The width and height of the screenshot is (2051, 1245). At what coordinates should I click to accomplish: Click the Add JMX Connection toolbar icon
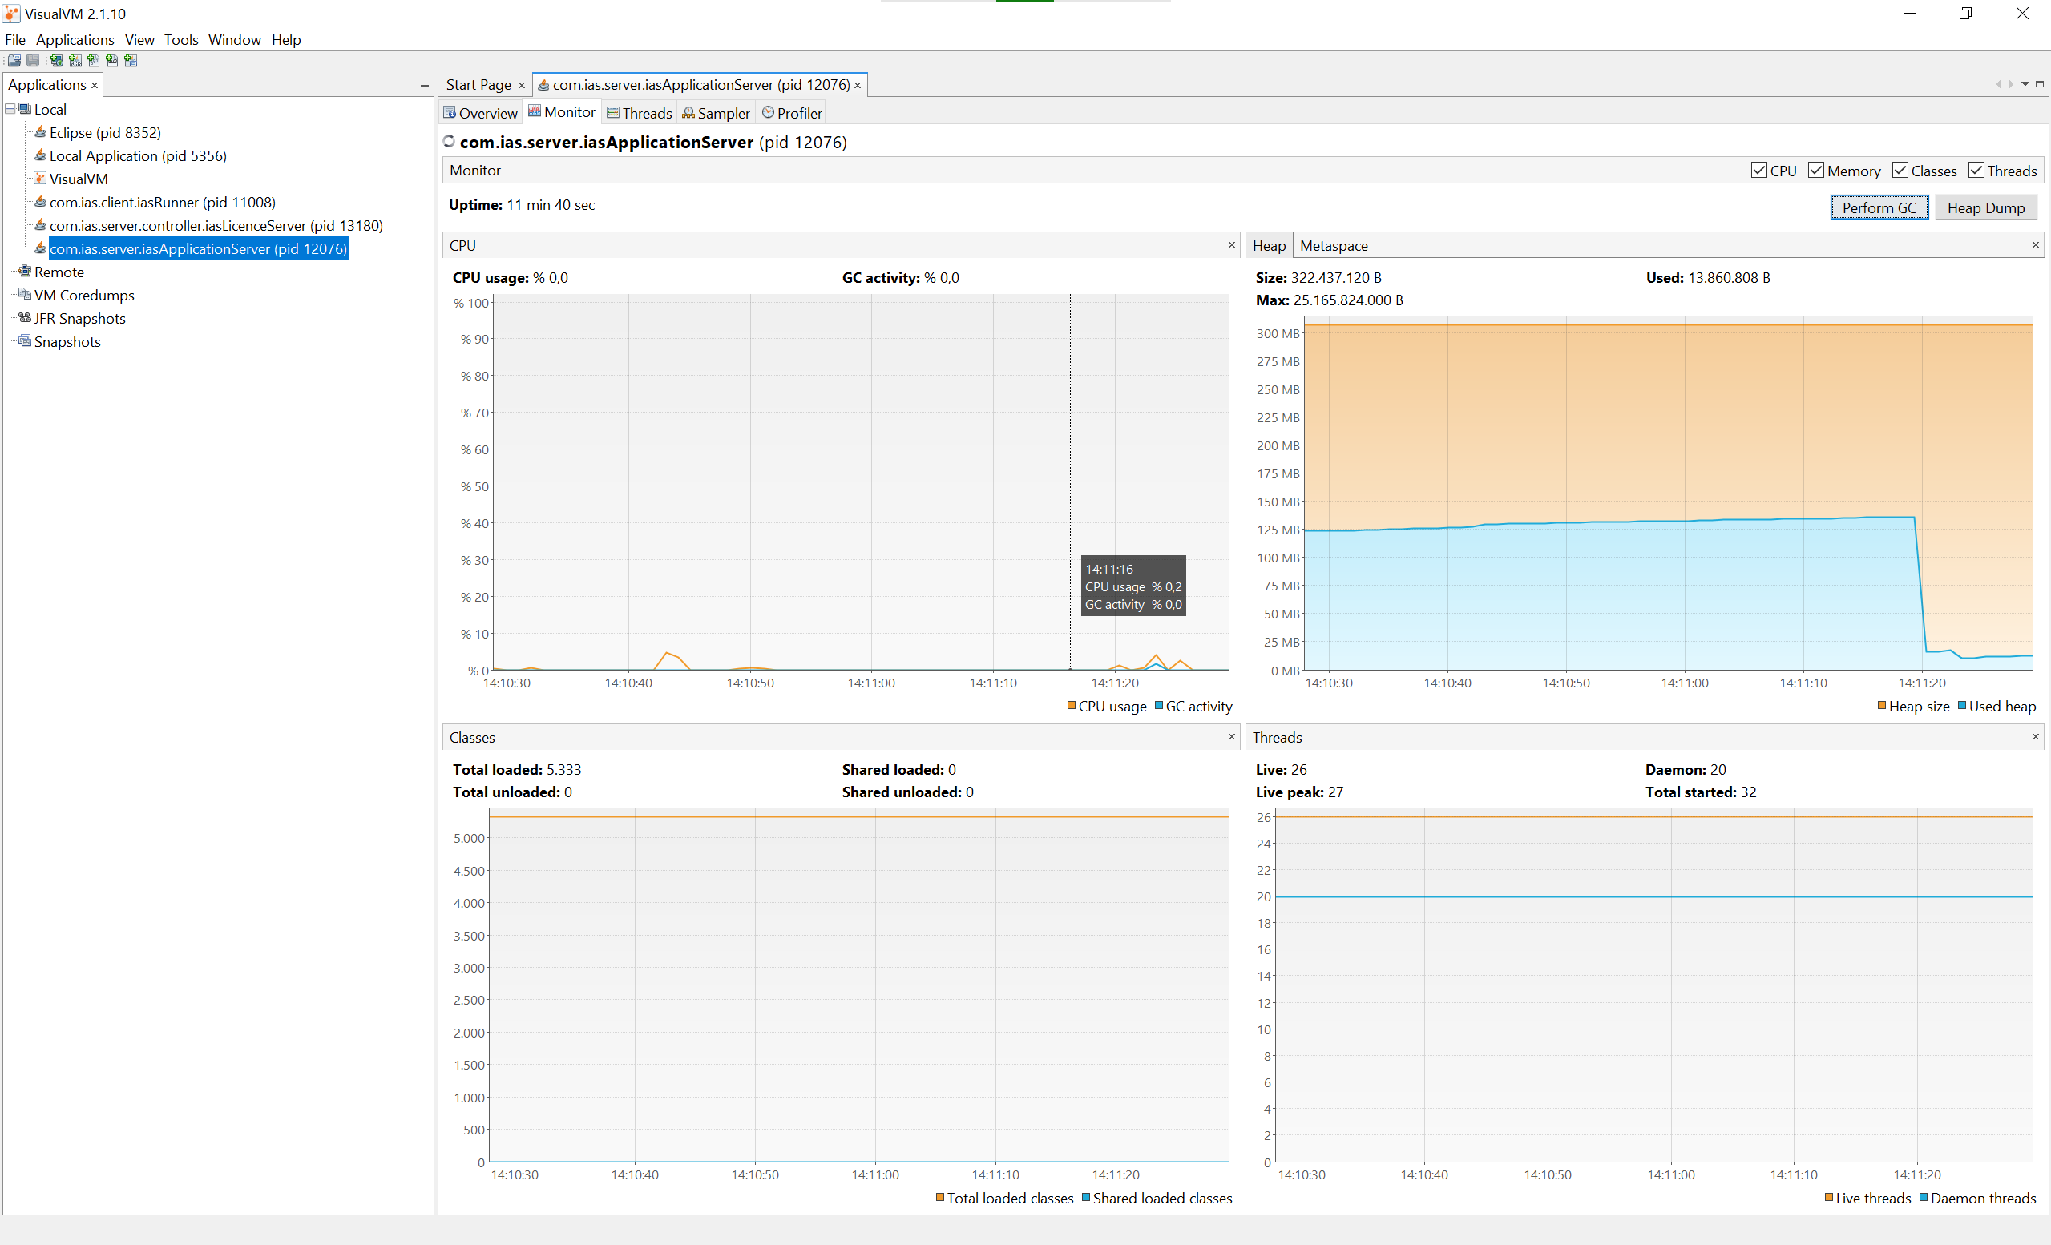pos(75,61)
